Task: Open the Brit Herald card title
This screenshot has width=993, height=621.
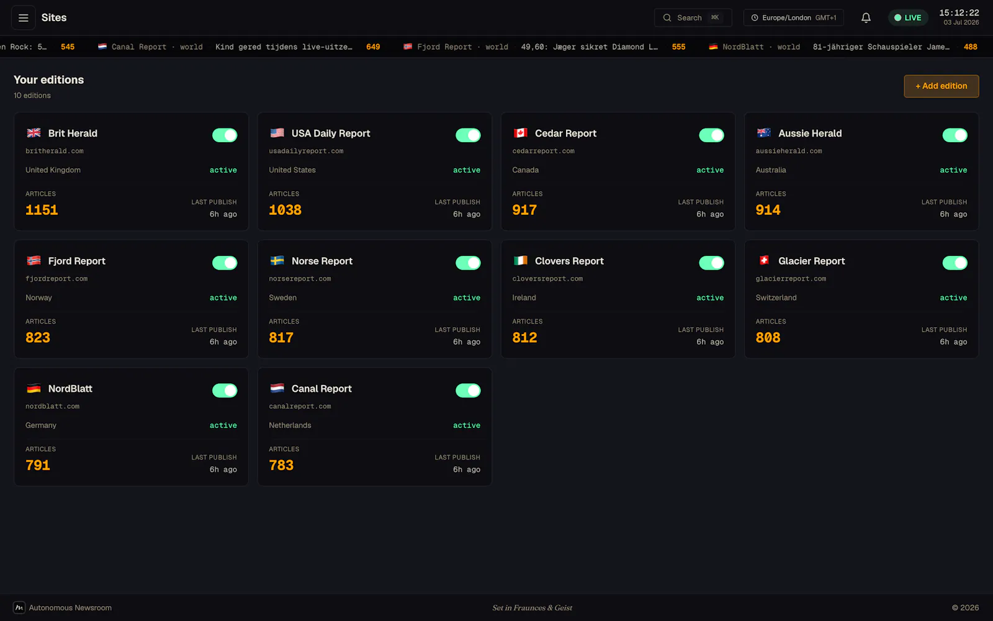Action: [x=73, y=134]
